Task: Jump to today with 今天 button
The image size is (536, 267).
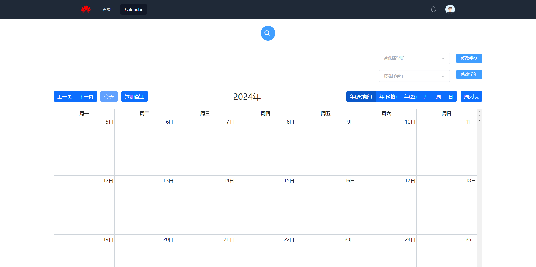Action: coord(109,97)
